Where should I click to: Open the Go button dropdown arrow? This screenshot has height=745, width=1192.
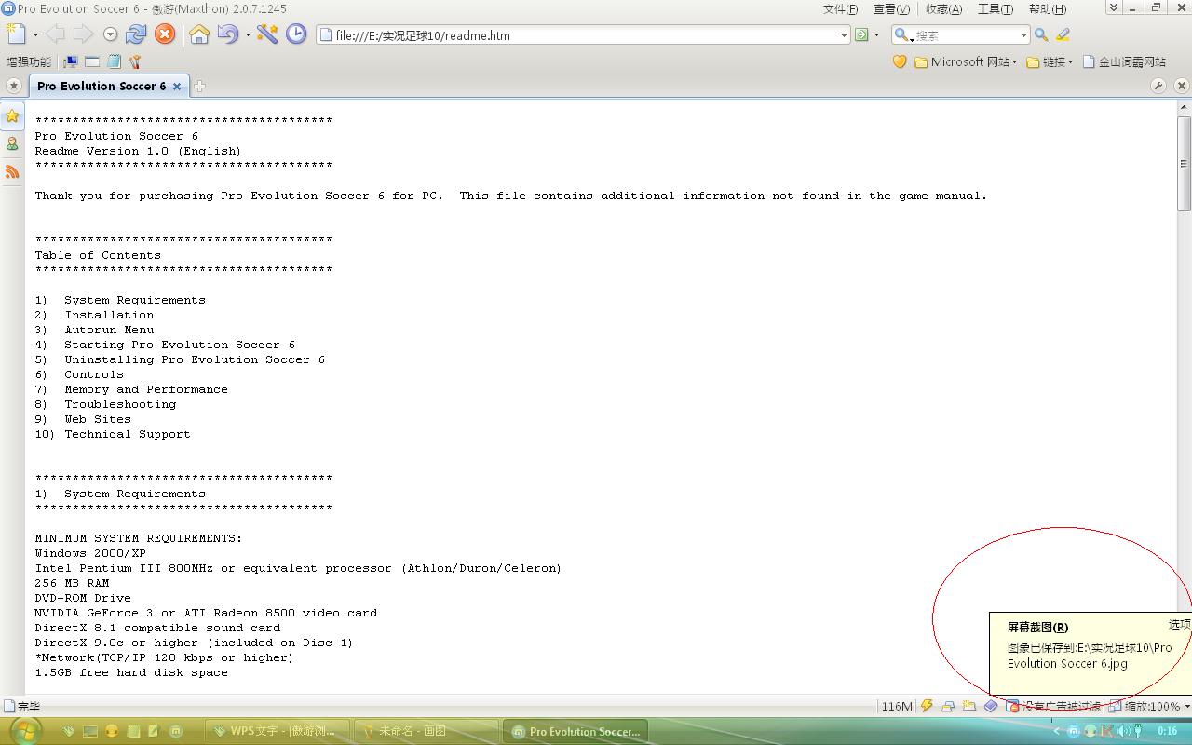[876, 35]
